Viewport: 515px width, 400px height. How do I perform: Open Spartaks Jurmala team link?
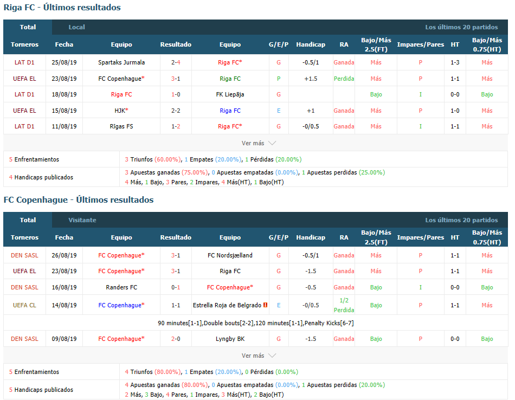[x=121, y=62]
